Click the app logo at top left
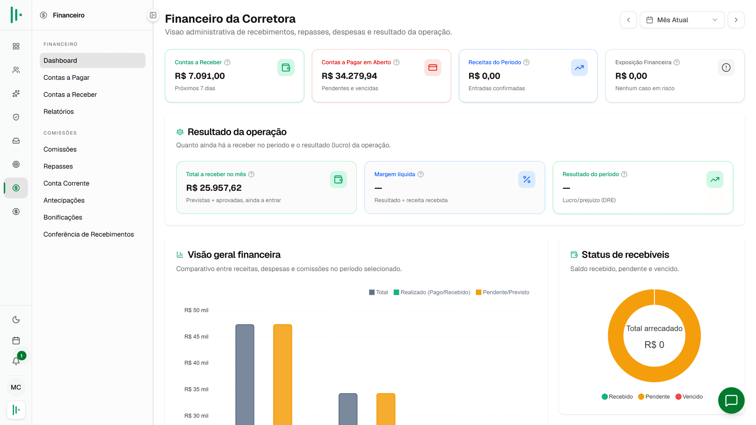The image size is (756, 425). coord(16,15)
